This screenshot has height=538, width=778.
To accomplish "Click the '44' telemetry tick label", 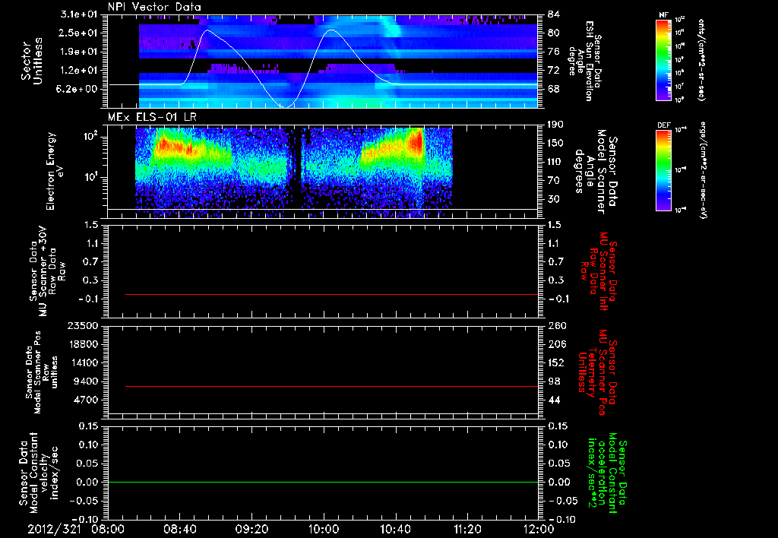I will (554, 400).
